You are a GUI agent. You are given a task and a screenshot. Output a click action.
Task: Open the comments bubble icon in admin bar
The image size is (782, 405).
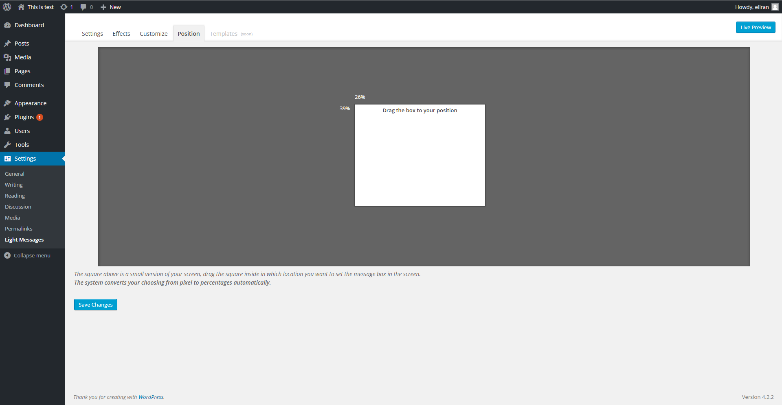point(83,7)
